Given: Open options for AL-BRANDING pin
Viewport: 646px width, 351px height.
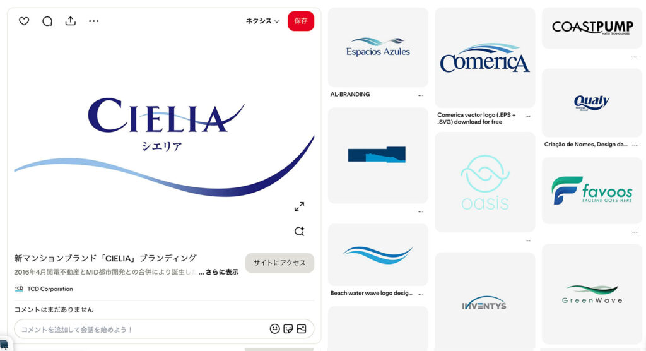Looking at the screenshot, I should tap(421, 95).
